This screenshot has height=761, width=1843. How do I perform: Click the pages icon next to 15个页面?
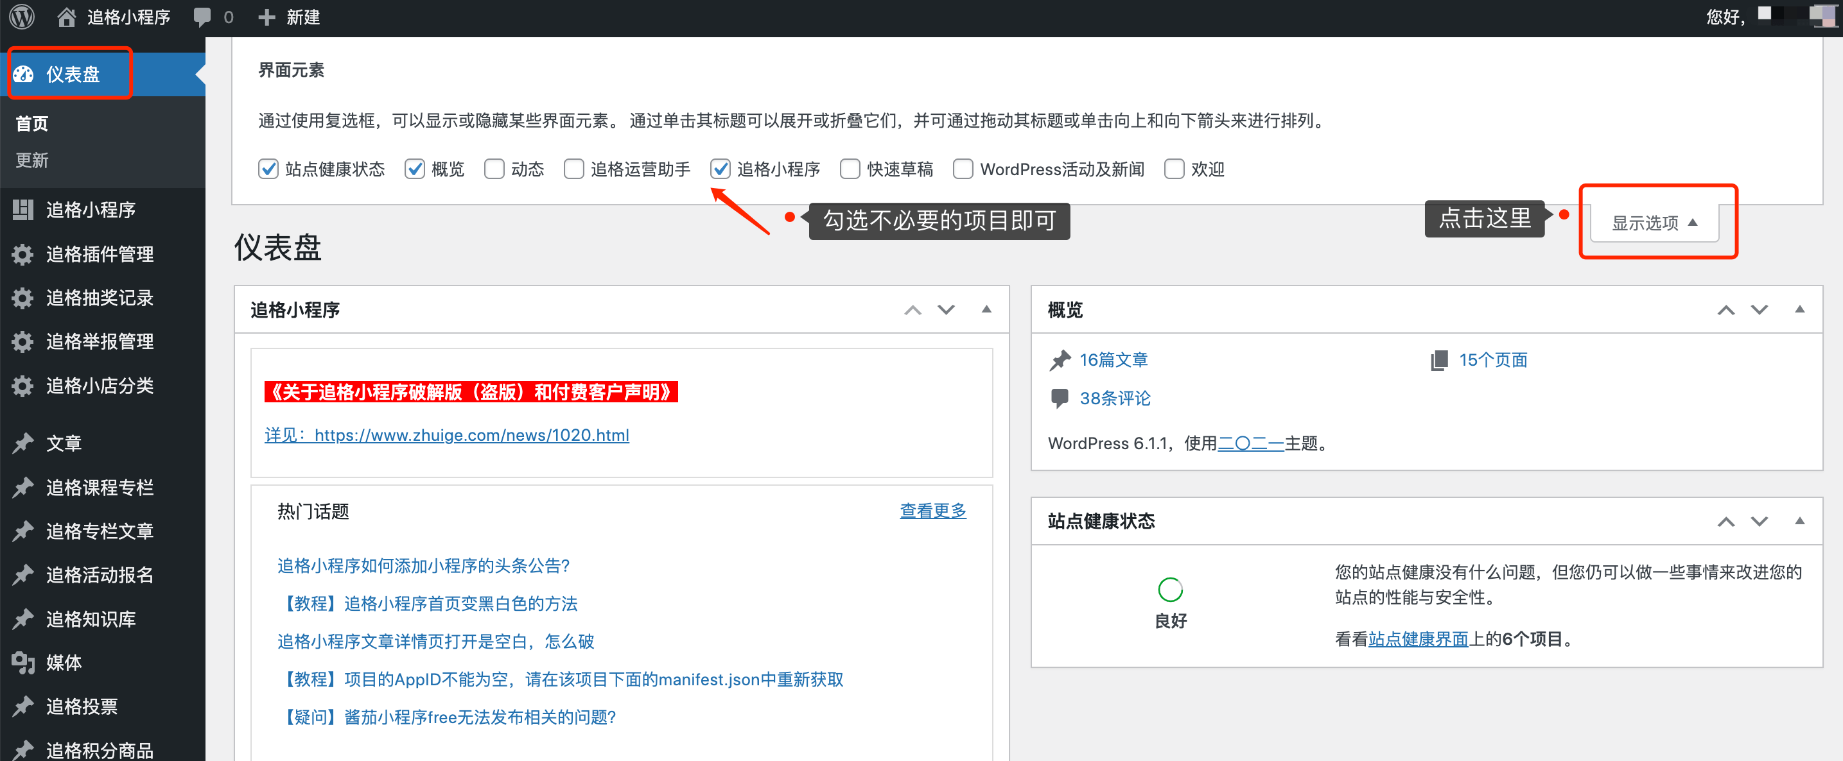[x=1440, y=360]
